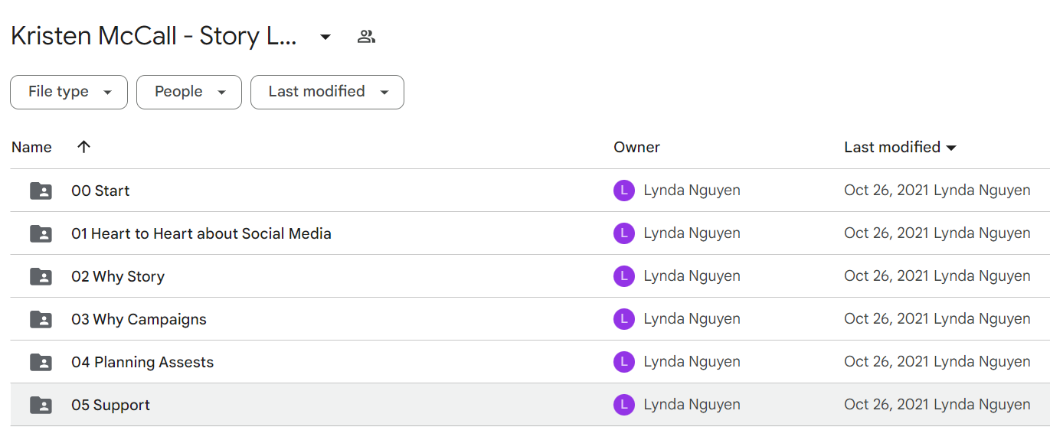Click the shared folder icon for 00 Start

click(x=41, y=191)
